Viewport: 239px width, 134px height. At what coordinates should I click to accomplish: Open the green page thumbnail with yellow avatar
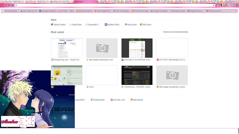[x=66, y=75]
